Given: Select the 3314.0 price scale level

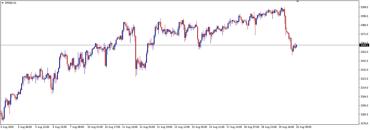Looking at the screenshot, I should [x=364, y=88].
